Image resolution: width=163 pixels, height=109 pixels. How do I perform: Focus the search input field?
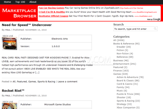[x=135, y=29]
